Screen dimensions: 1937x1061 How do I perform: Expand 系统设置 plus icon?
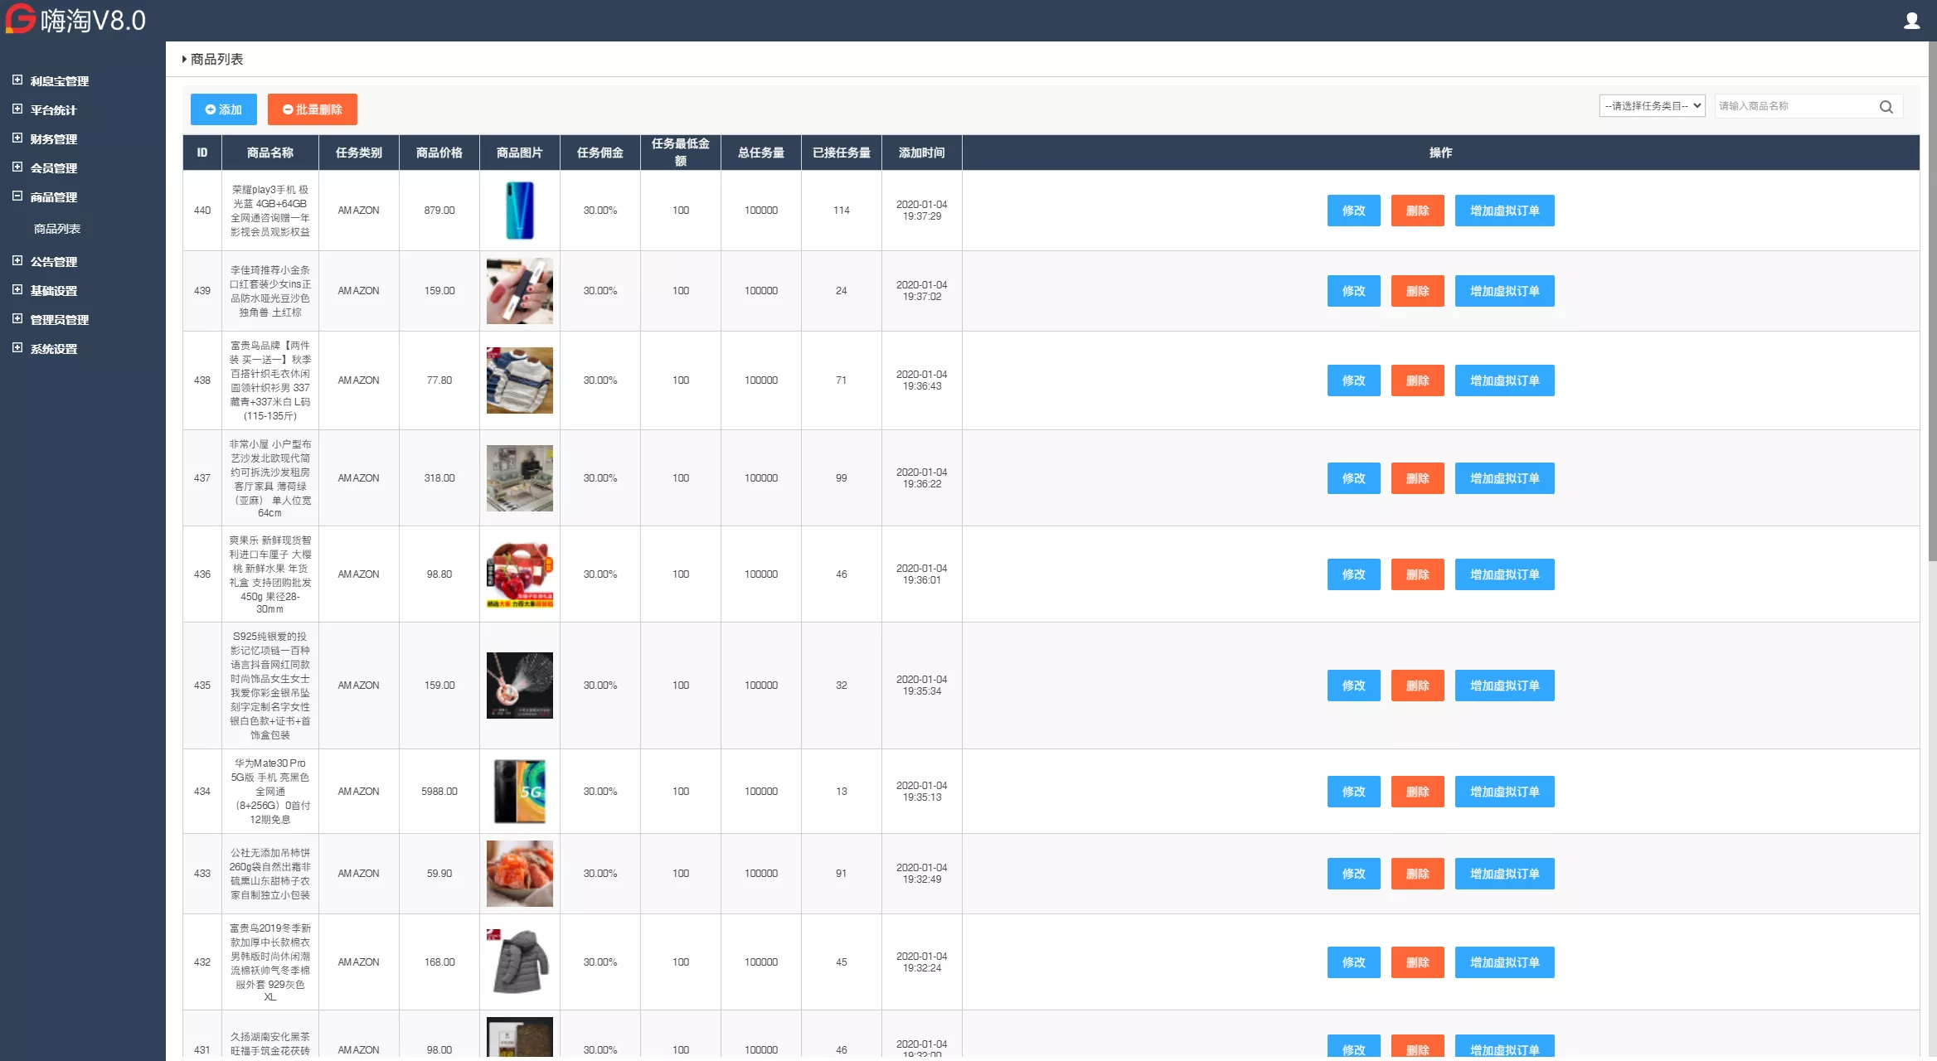tap(17, 348)
